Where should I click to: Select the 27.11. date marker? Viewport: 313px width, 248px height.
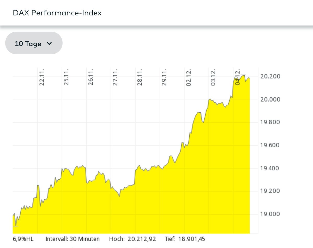coord(116,77)
